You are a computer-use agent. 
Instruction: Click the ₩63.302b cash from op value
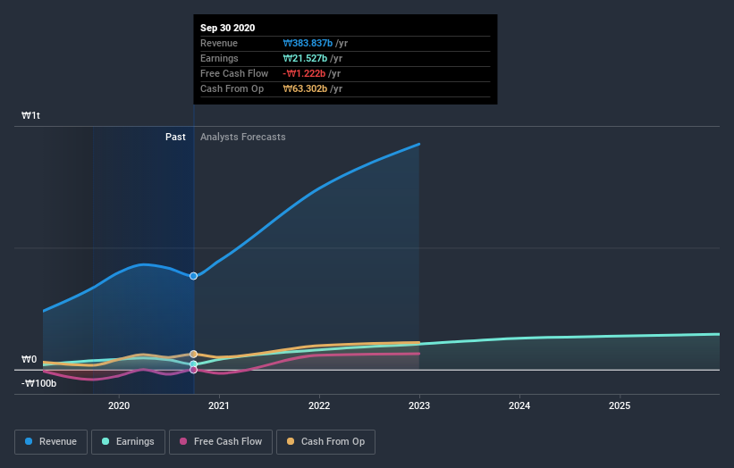305,88
